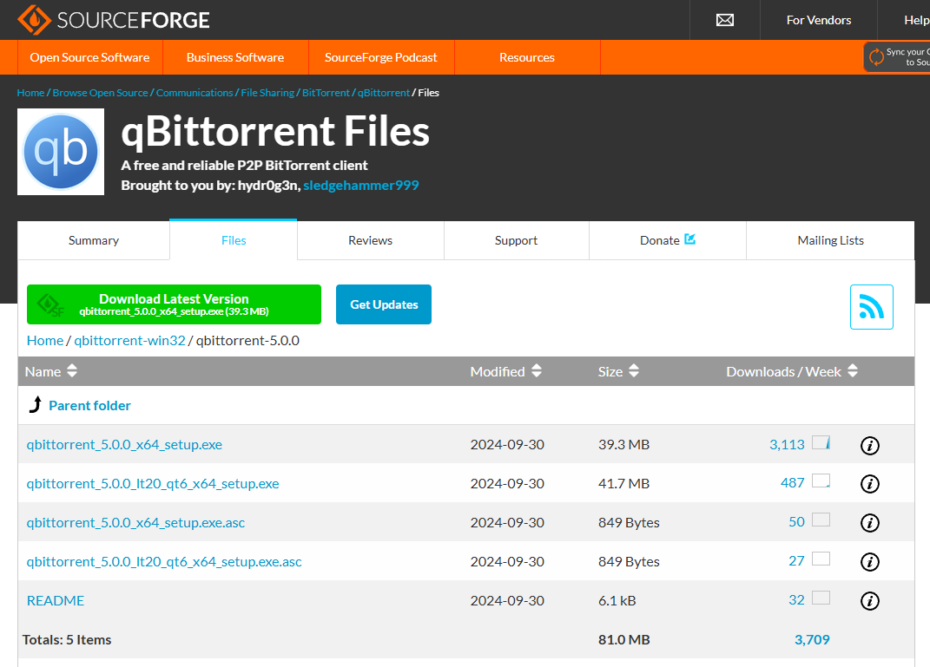Sort files by Size column
This screenshot has width=930, height=667.
[x=618, y=371]
